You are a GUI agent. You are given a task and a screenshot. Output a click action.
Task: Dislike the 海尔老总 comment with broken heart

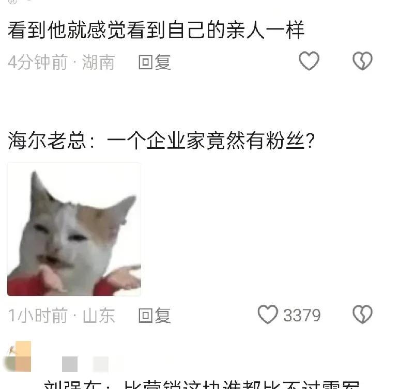pos(362,315)
